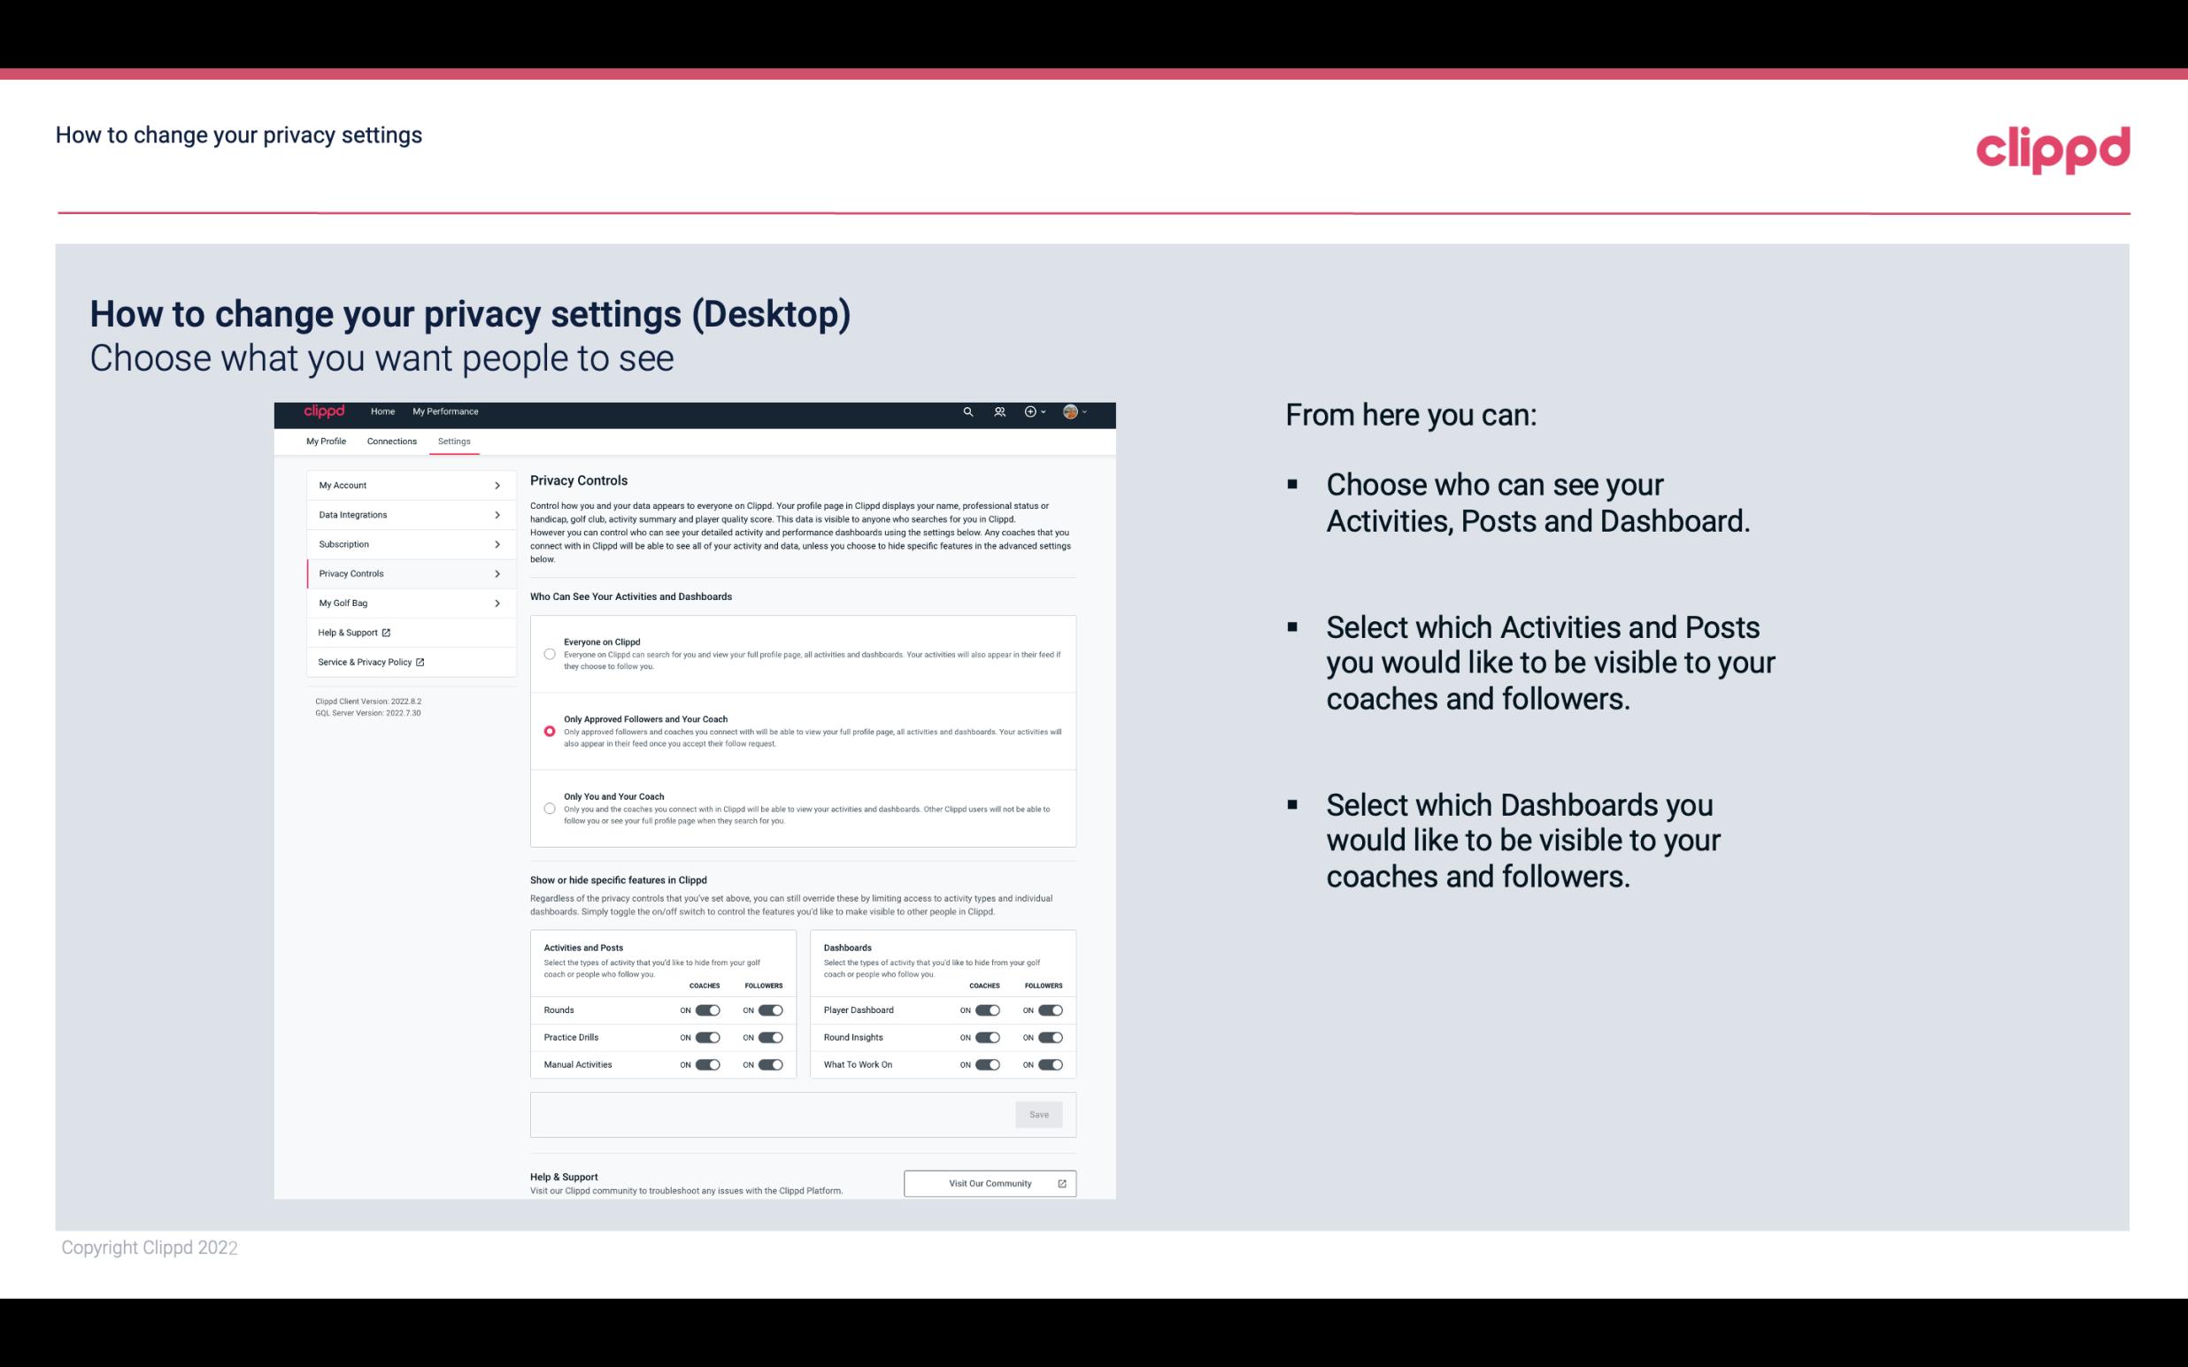Click Visit Our Community button

990,1183
